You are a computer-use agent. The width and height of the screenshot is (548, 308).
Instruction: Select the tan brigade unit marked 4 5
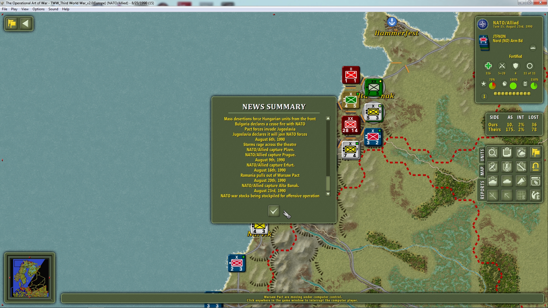point(351,100)
